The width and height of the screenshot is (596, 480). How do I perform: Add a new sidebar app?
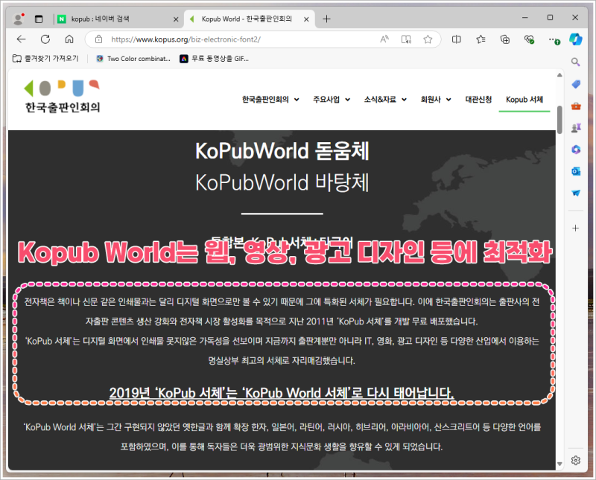[575, 228]
